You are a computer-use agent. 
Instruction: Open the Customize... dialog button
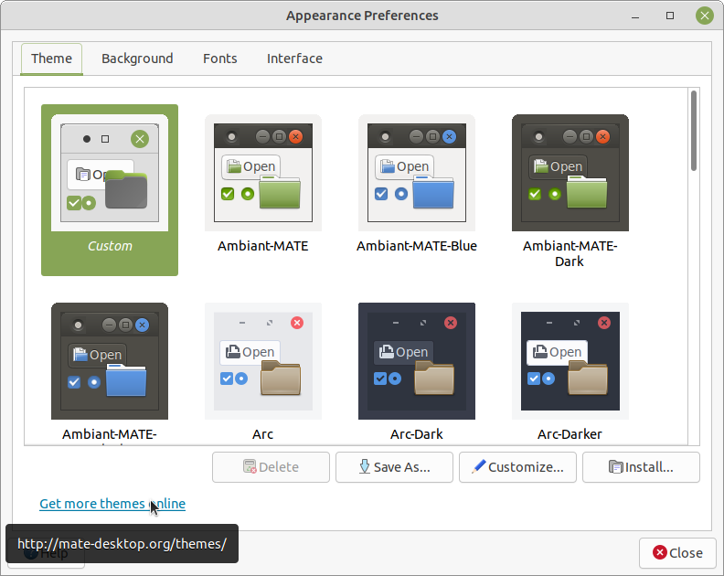[x=517, y=467]
